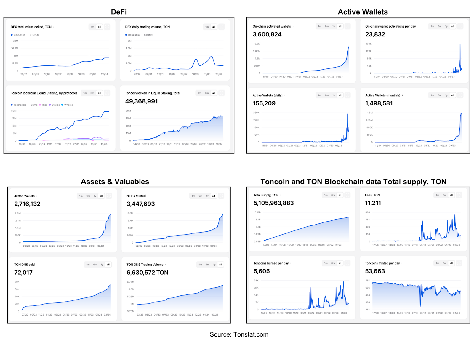Show info for Jetton Wallets title
The height and width of the screenshot is (341, 474).
[x=37, y=196]
